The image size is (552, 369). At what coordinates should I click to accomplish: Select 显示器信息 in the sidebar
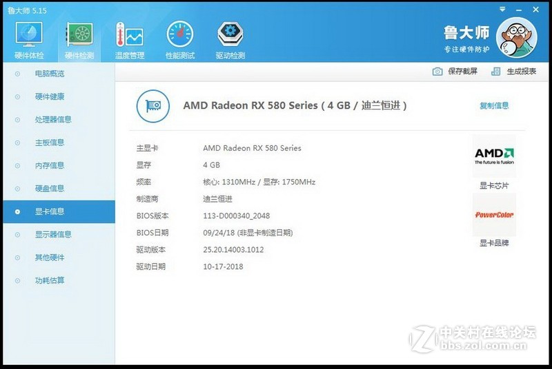coord(59,235)
